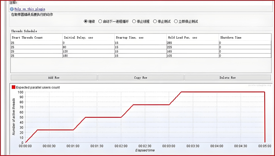Click Shutdown Time cell in the 105 row
The image size is (275, 156).
click(x=245, y=56)
